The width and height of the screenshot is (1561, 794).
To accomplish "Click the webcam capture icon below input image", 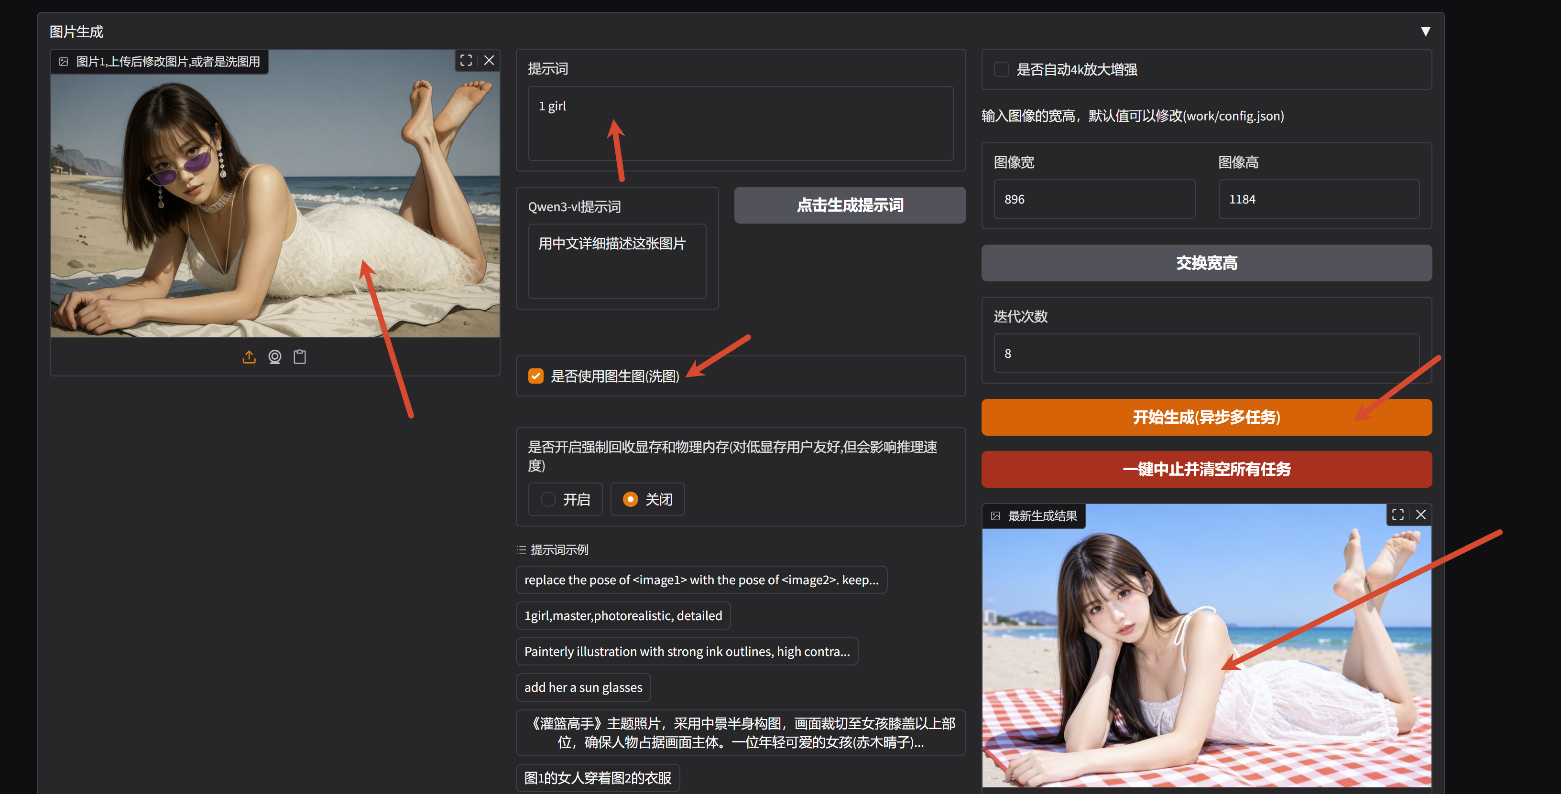I will pos(274,357).
